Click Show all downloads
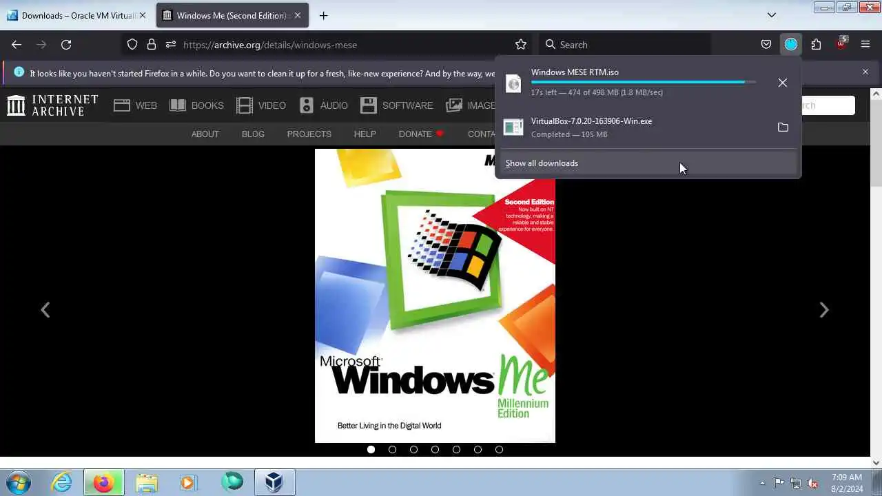Image resolution: width=882 pixels, height=496 pixels. pyautogui.click(x=648, y=163)
